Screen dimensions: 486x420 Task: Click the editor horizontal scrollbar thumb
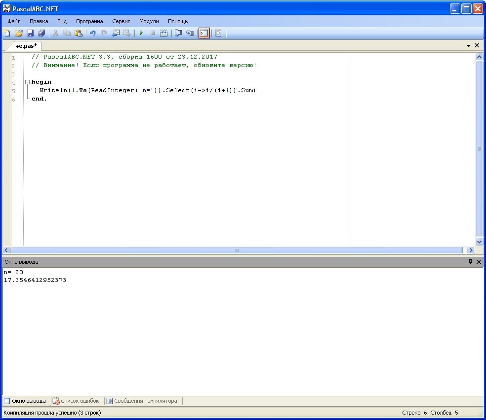coord(237,250)
